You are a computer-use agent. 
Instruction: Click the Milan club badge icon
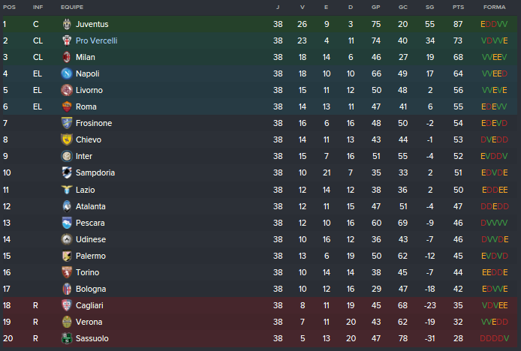(67, 57)
